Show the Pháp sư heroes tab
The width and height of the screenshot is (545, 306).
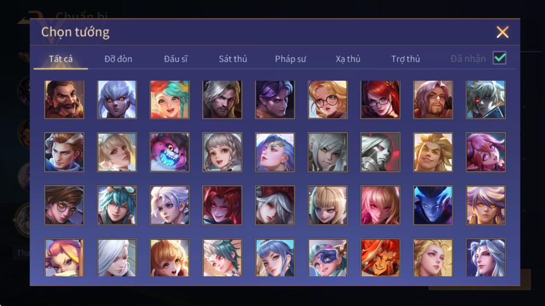[290, 59]
